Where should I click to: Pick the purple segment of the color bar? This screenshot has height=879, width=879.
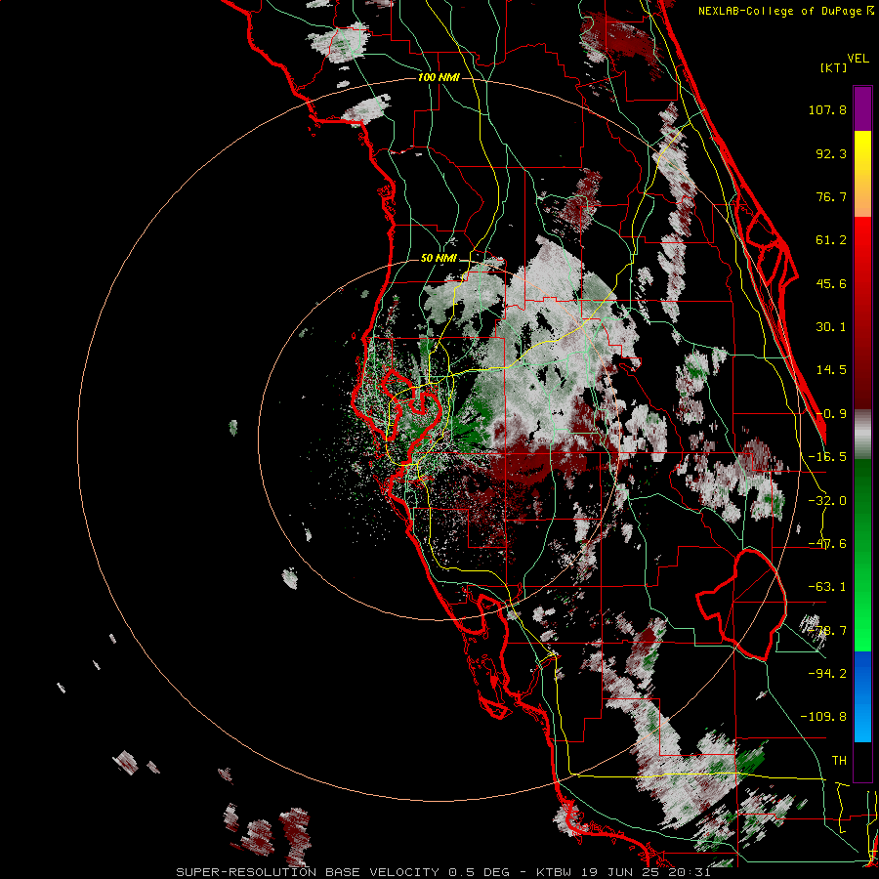862,108
